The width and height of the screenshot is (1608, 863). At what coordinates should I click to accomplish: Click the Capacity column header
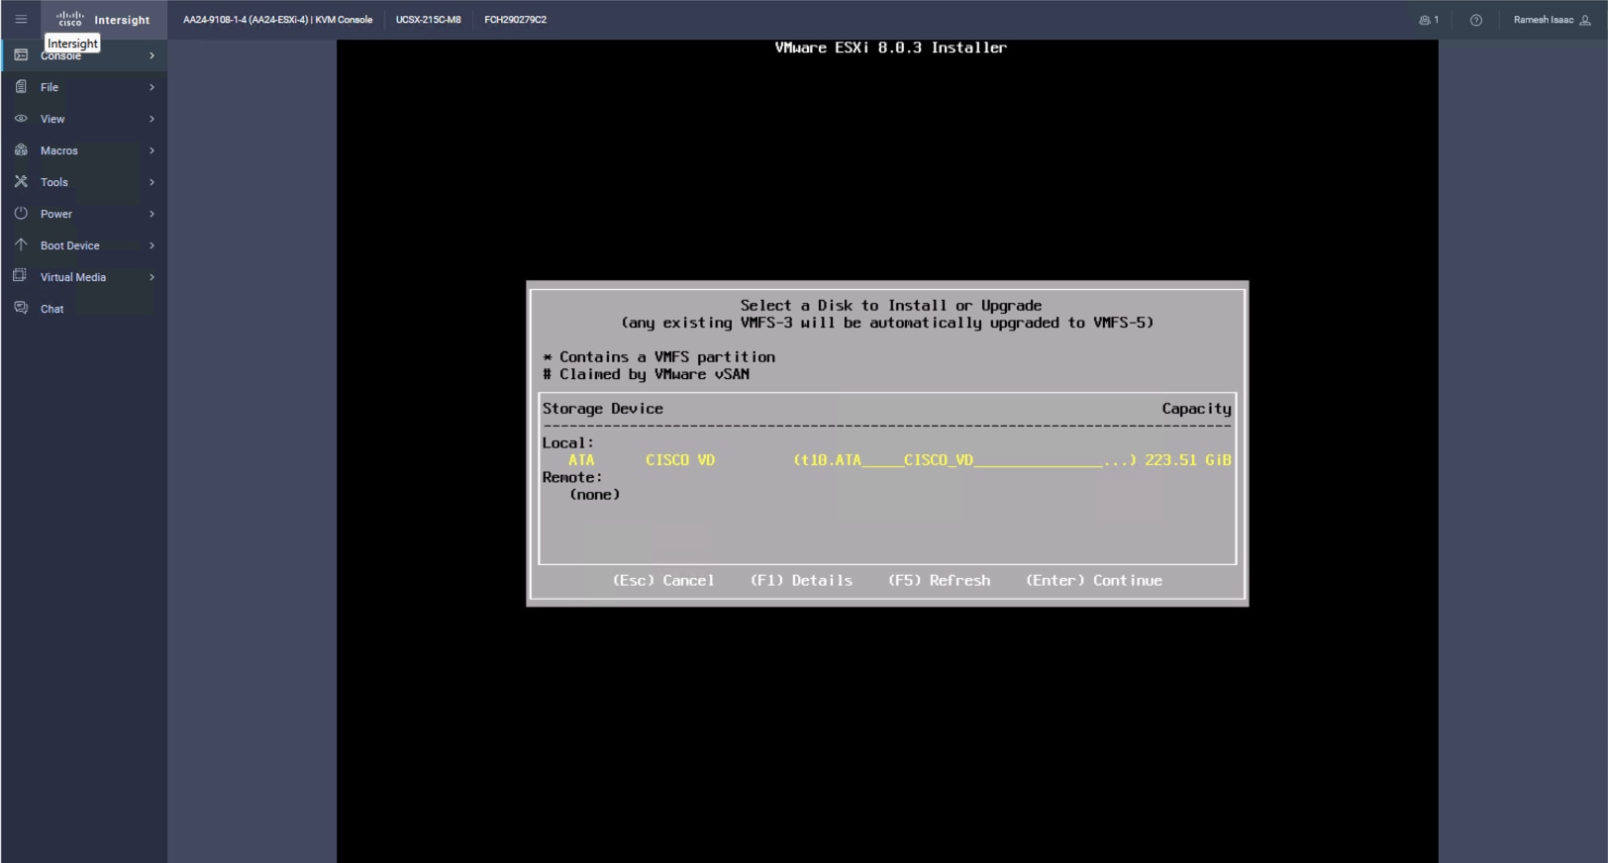tap(1197, 409)
